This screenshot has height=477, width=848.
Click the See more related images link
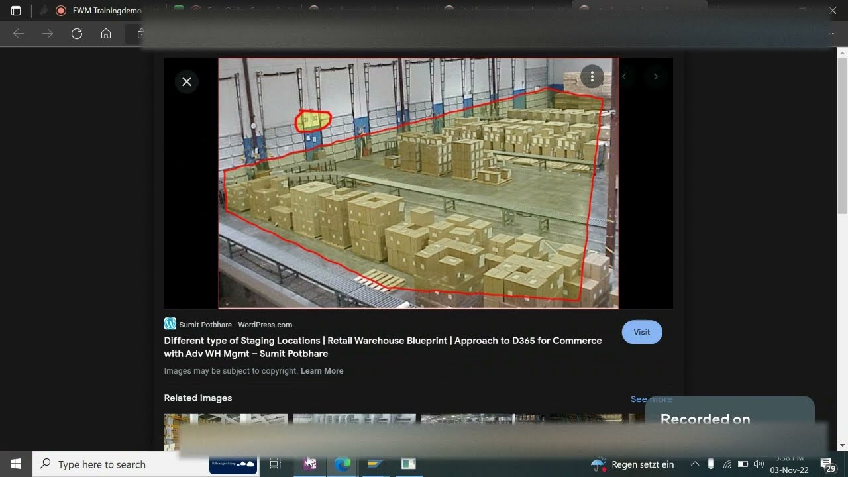pos(651,399)
